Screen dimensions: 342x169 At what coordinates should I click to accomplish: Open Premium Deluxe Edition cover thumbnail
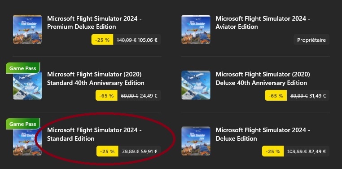(x=27, y=29)
